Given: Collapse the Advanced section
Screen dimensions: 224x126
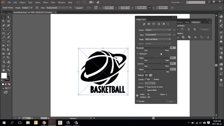Looking at the screenshot, I should pos(138,54).
